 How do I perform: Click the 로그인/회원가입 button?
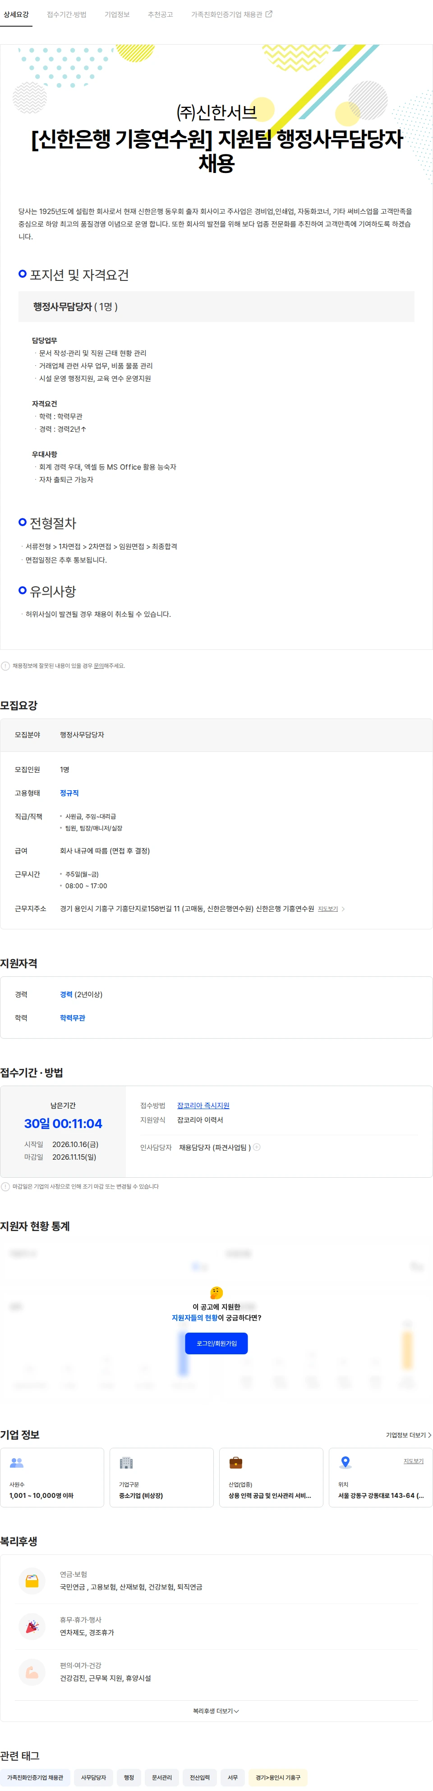[216, 1343]
